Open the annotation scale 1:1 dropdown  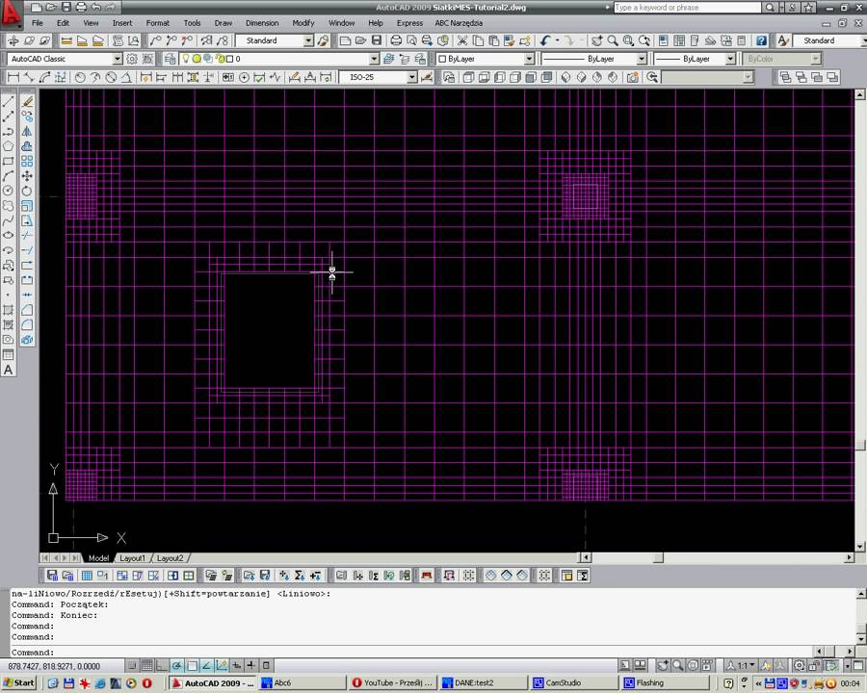pos(744,665)
